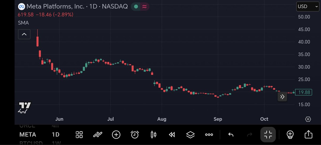Click the 45.00 price axis label
Viewport: 321px width, 145px height.
coord(304,29)
